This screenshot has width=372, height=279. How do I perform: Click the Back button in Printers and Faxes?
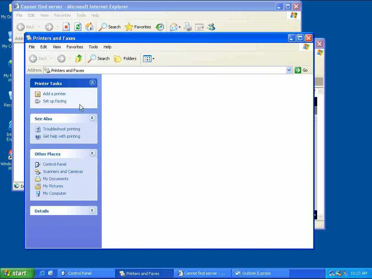[38, 58]
